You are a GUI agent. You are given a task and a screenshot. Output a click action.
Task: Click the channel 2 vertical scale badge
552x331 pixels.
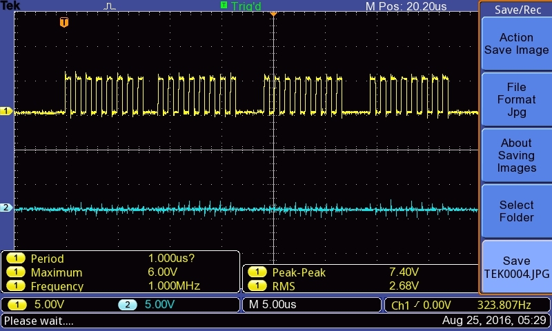pos(128,305)
